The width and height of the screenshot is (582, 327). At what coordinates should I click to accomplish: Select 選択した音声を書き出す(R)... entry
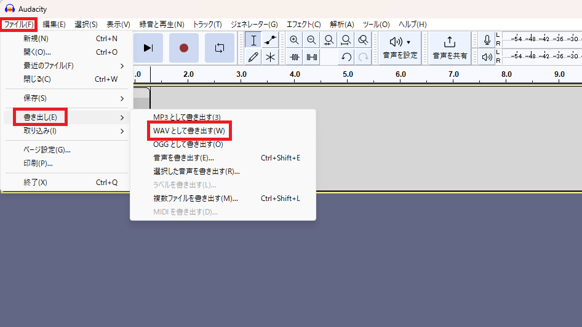223,171
